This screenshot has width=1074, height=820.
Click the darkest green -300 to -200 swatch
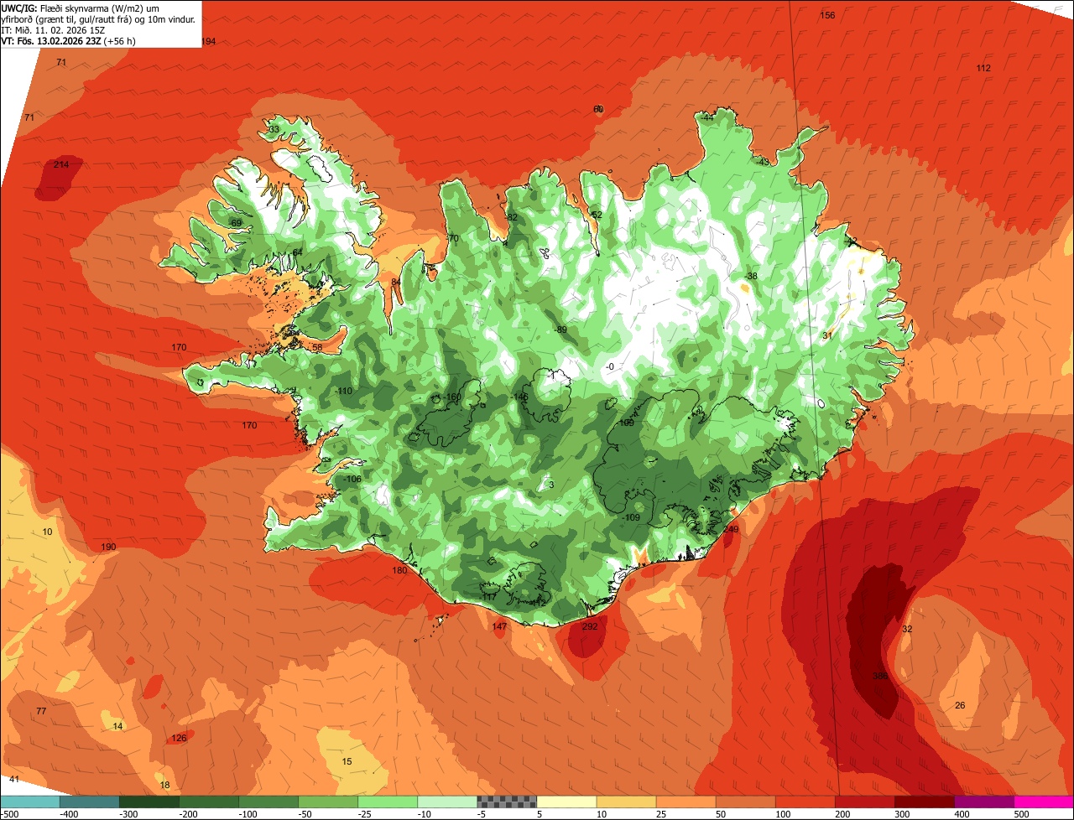pyautogui.click(x=149, y=802)
